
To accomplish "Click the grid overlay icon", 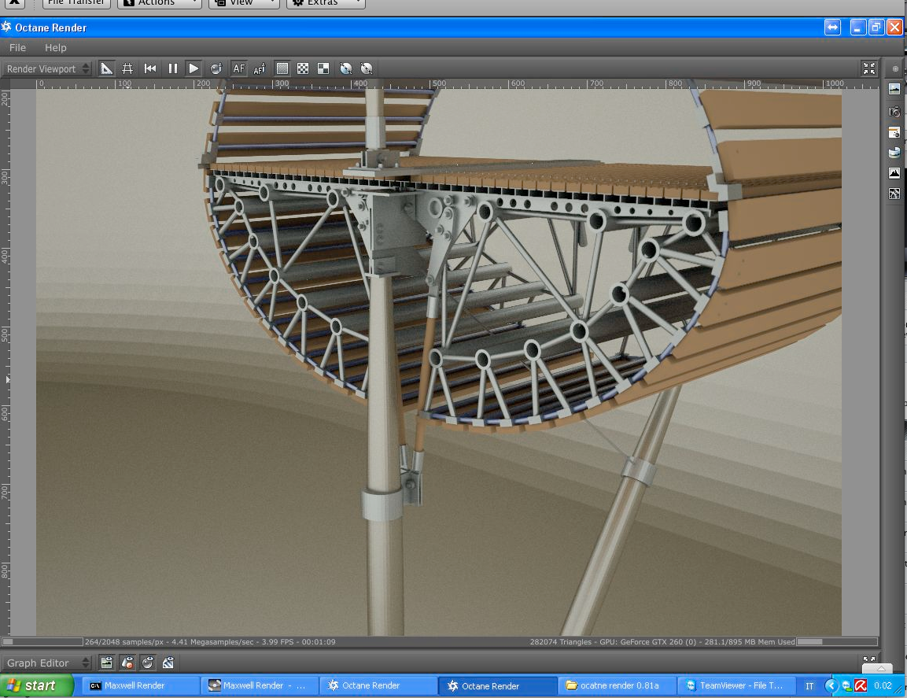I will (x=127, y=68).
